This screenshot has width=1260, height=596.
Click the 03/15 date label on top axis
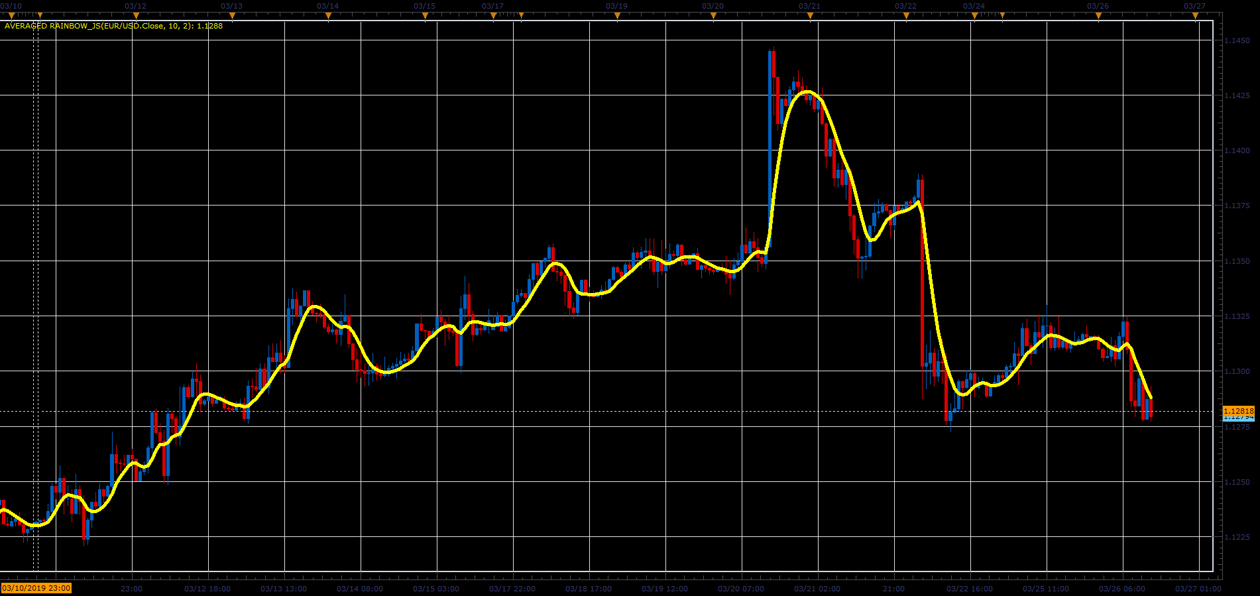[x=424, y=6]
